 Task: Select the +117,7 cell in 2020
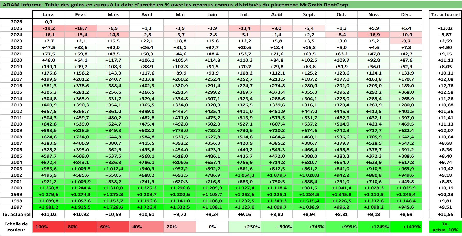(113, 60)
